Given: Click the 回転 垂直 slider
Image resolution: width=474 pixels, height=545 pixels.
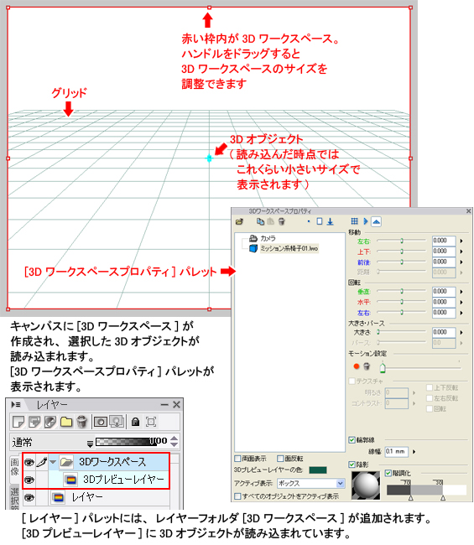Looking at the screenshot, I should pyautogui.click(x=401, y=291).
